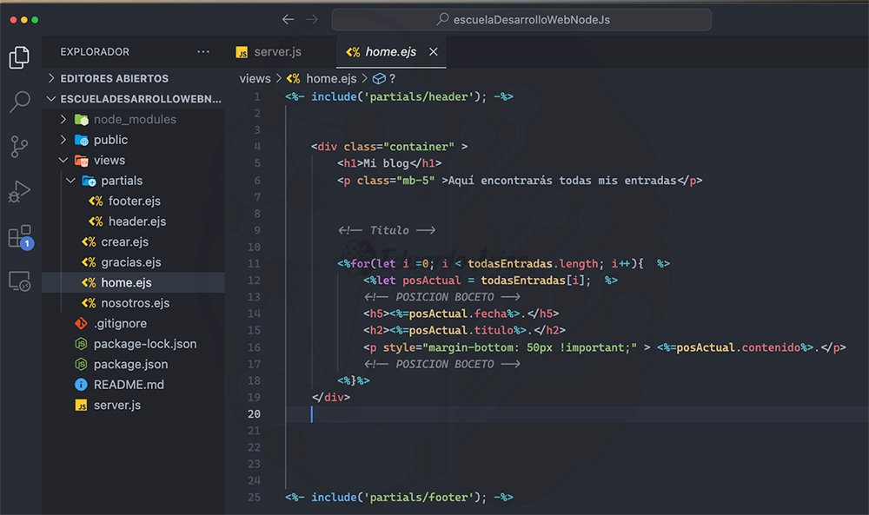869x515 pixels.
Task: Click the partials folder icon
Action: click(x=89, y=182)
